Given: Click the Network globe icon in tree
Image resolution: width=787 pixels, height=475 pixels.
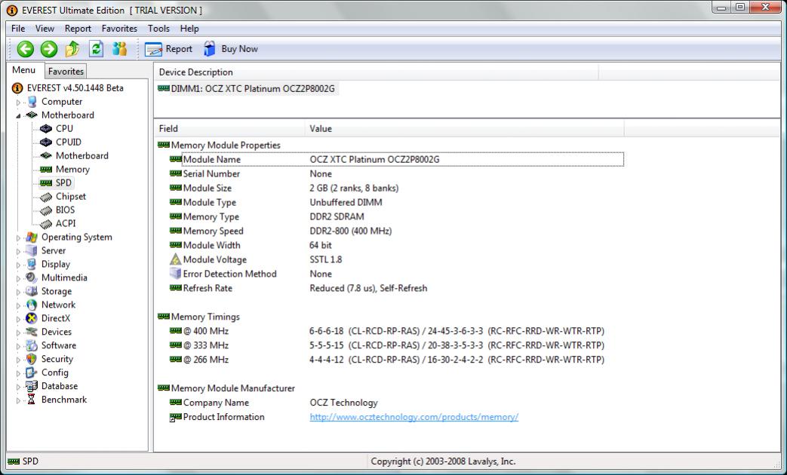Looking at the screenshot, I should 32,305.
